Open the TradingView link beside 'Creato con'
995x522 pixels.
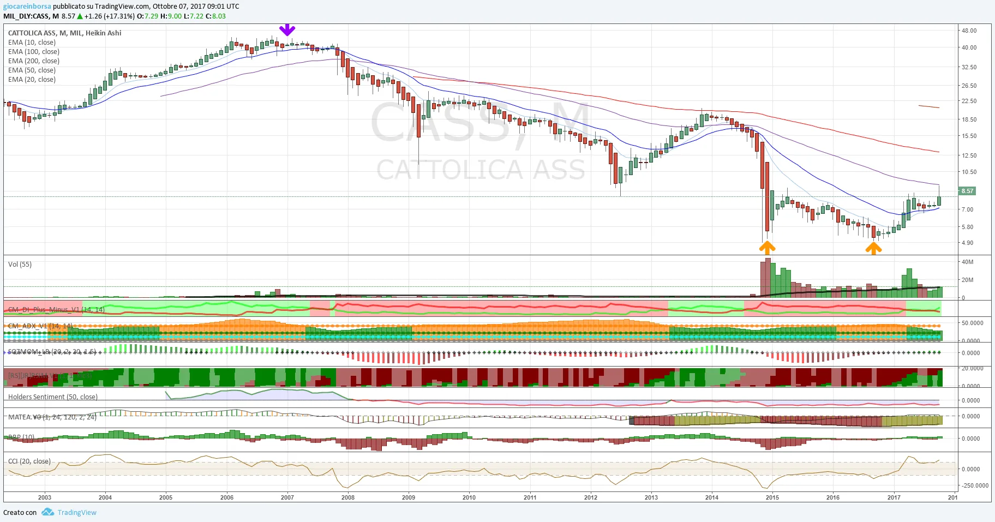77,513
